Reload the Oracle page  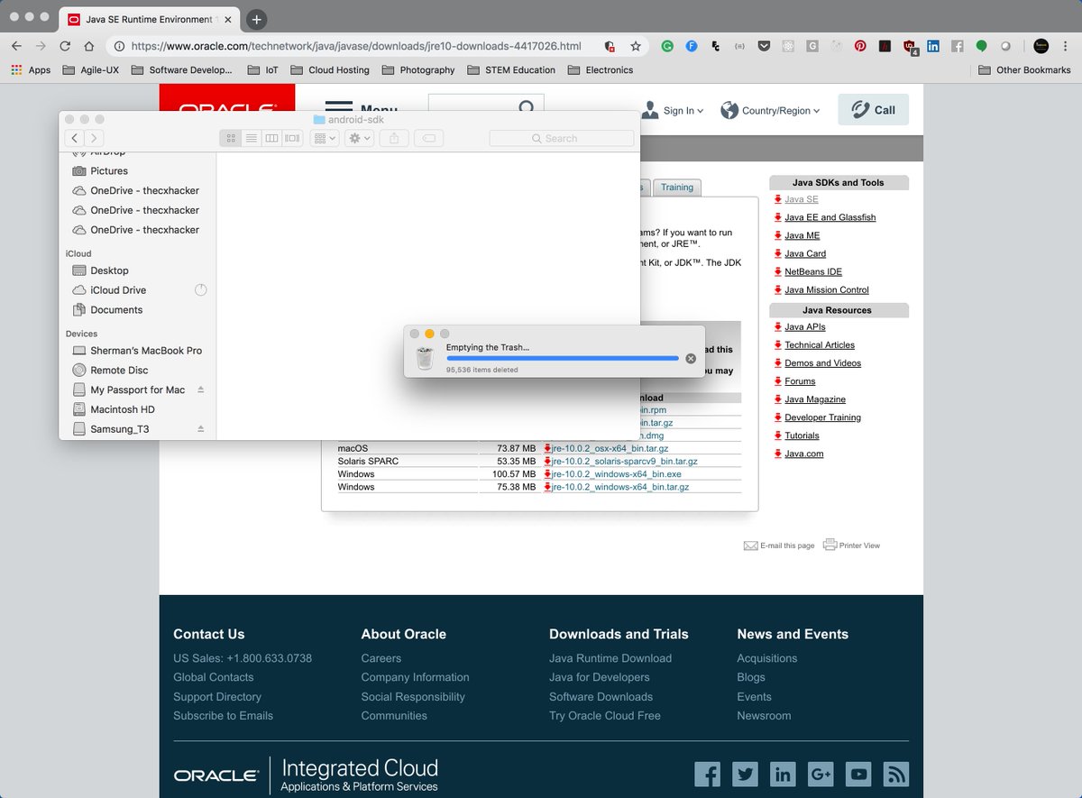(65, 46)
